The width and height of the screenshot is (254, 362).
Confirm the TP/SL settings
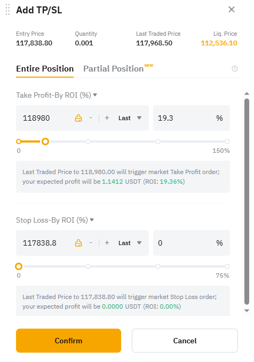[68, 341]
